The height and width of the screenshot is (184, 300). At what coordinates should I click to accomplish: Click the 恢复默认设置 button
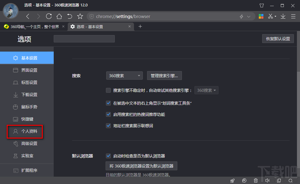coord(278,39)
